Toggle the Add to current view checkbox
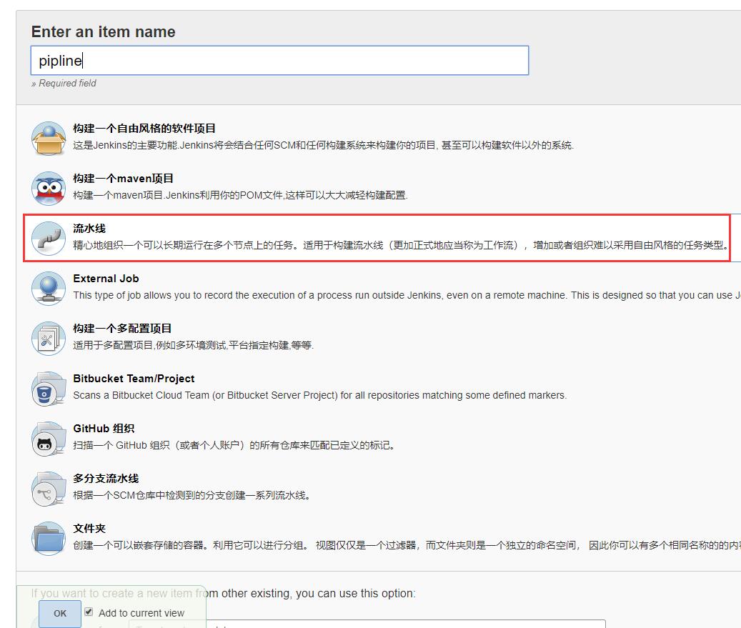Screen dimensions: 741x628 89,612
